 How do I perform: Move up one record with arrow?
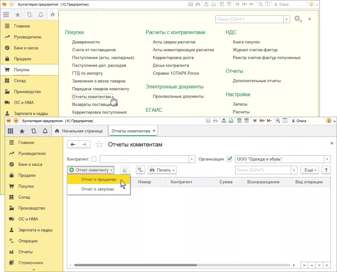312,265
